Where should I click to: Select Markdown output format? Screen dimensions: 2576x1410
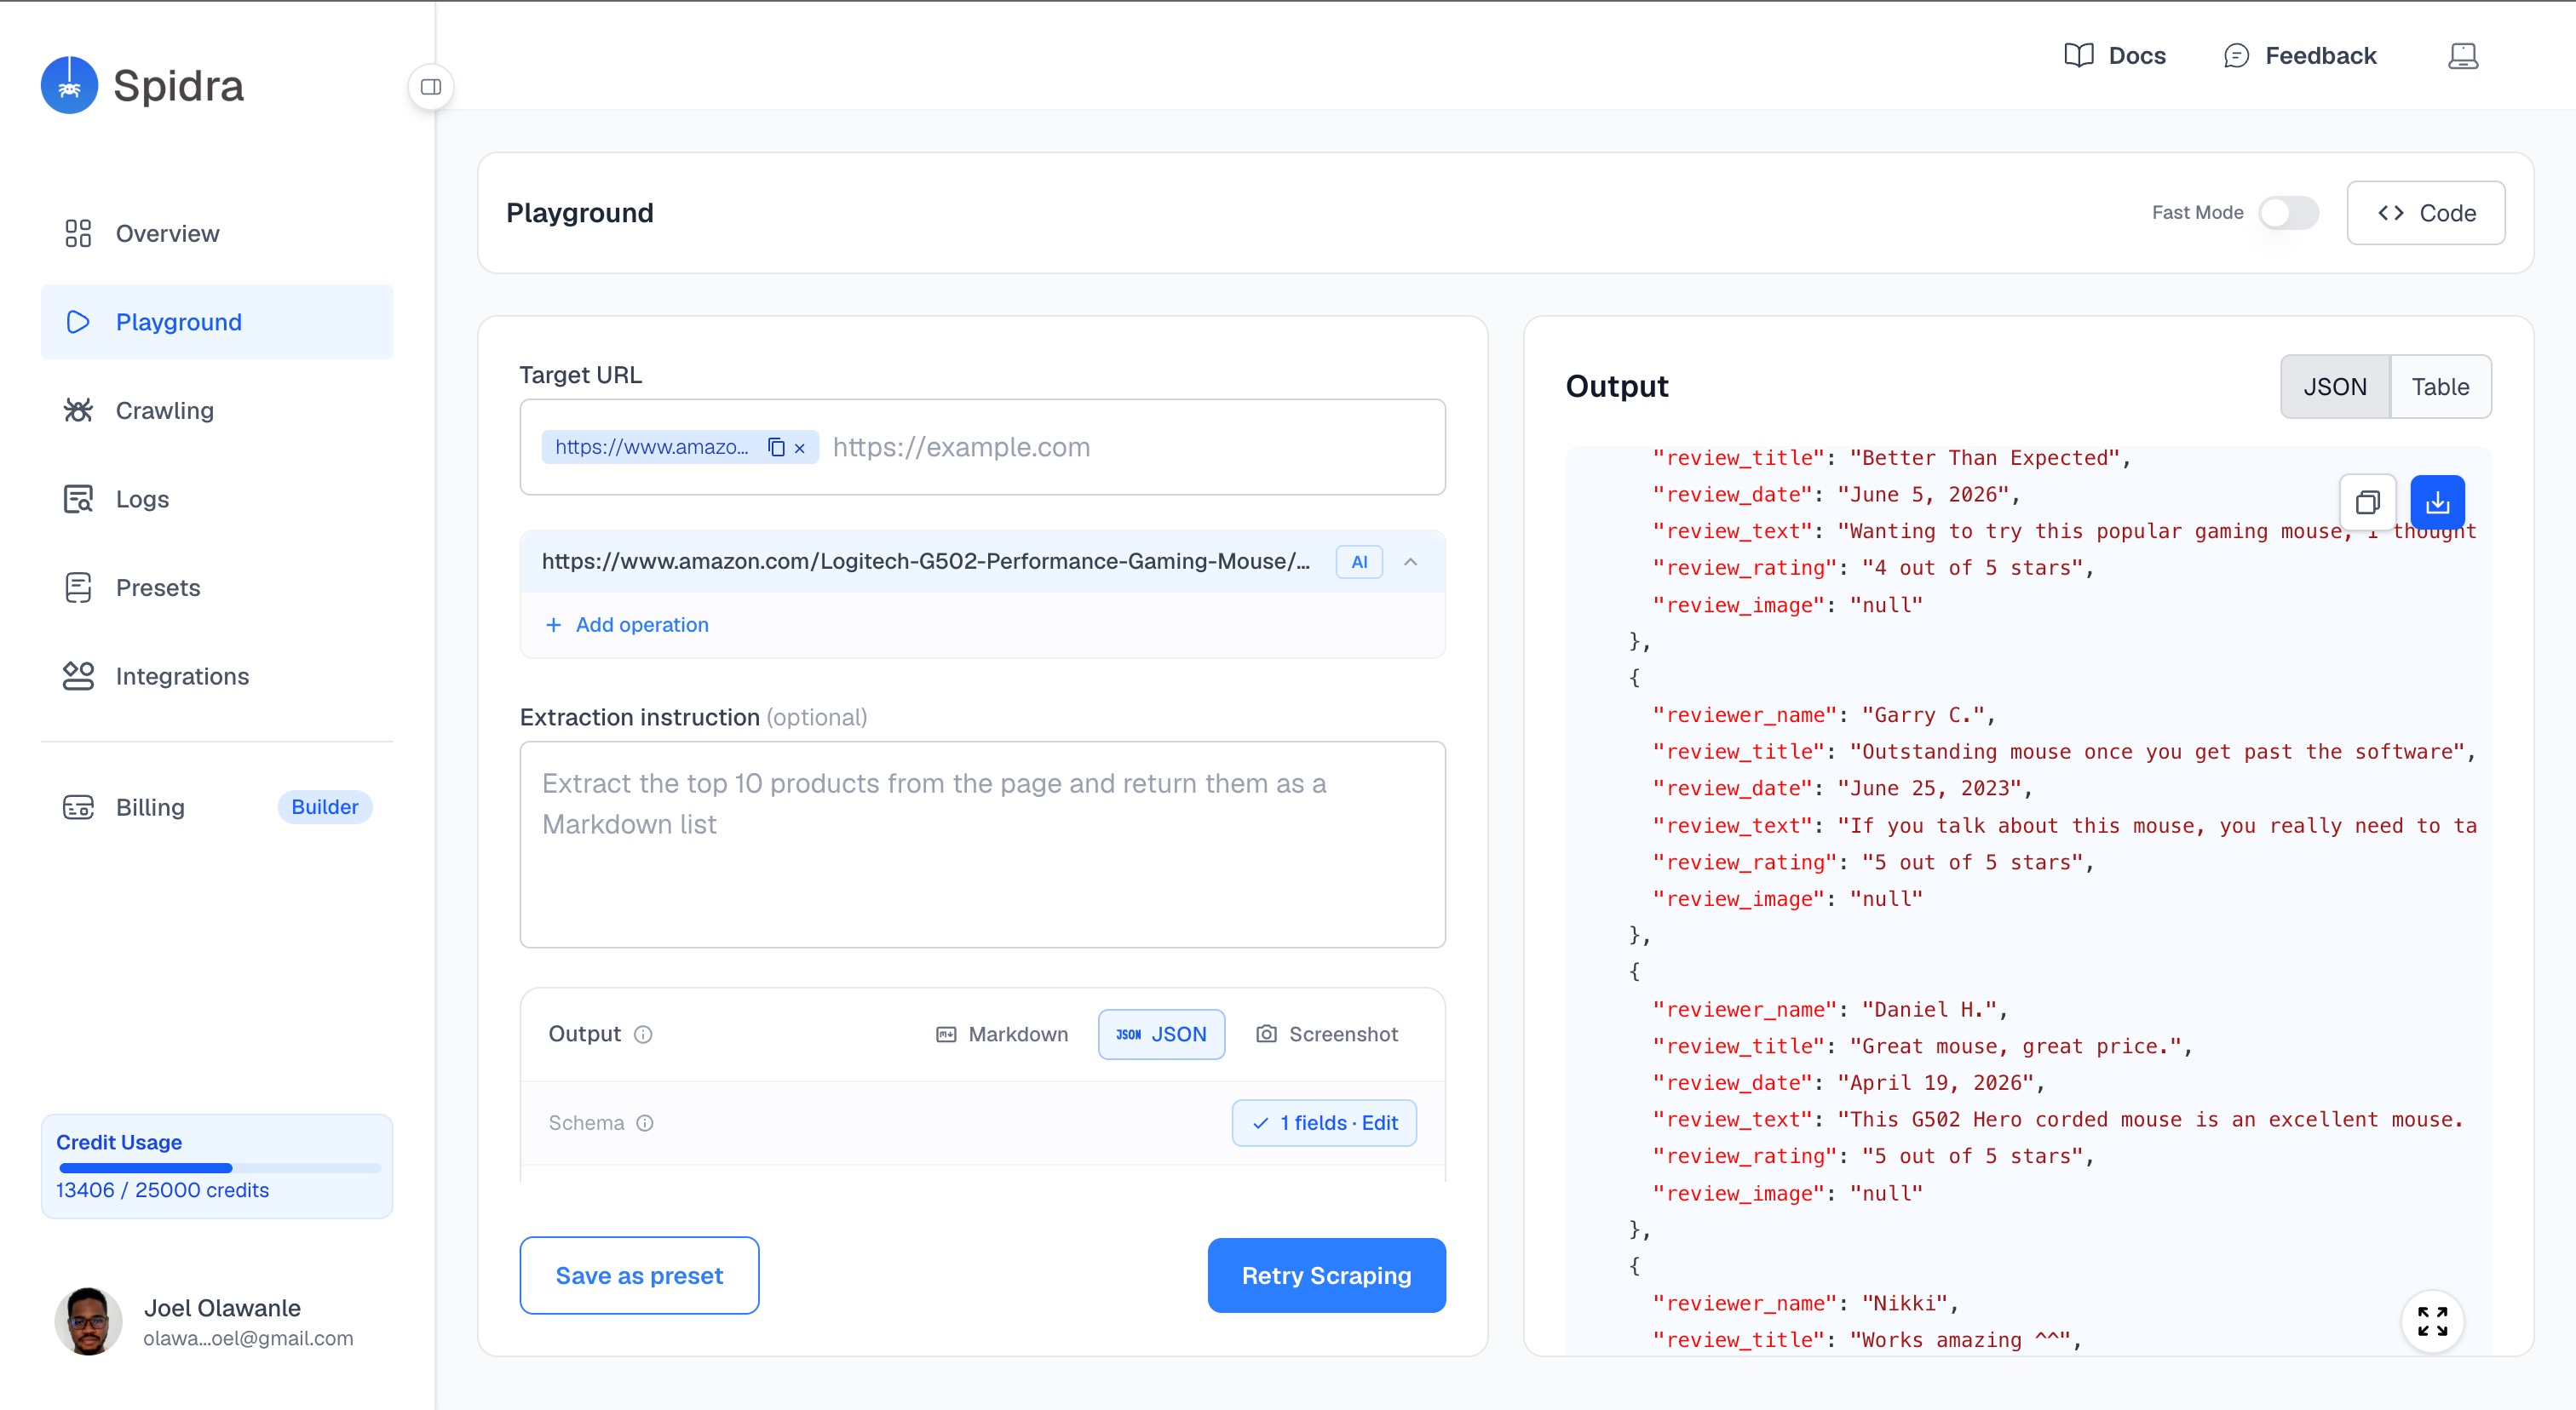coord(1002,1035)
